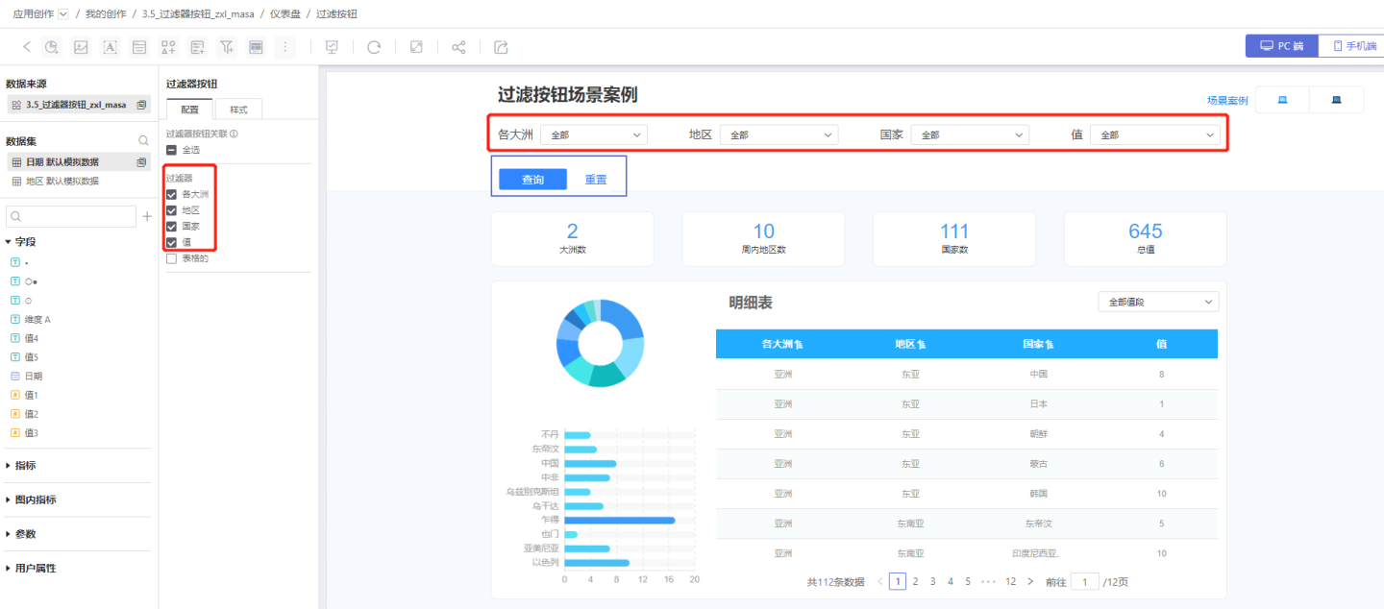Click the add image icon in toolbar
The image size is (1384, 609).
82,47
